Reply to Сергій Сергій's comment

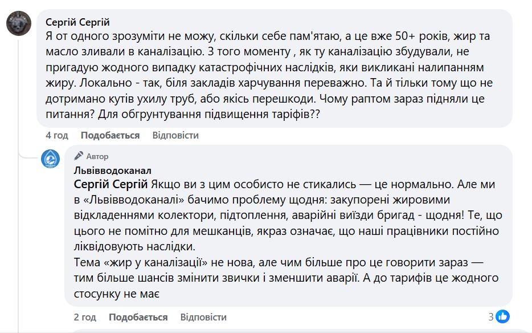coord(175,135)
